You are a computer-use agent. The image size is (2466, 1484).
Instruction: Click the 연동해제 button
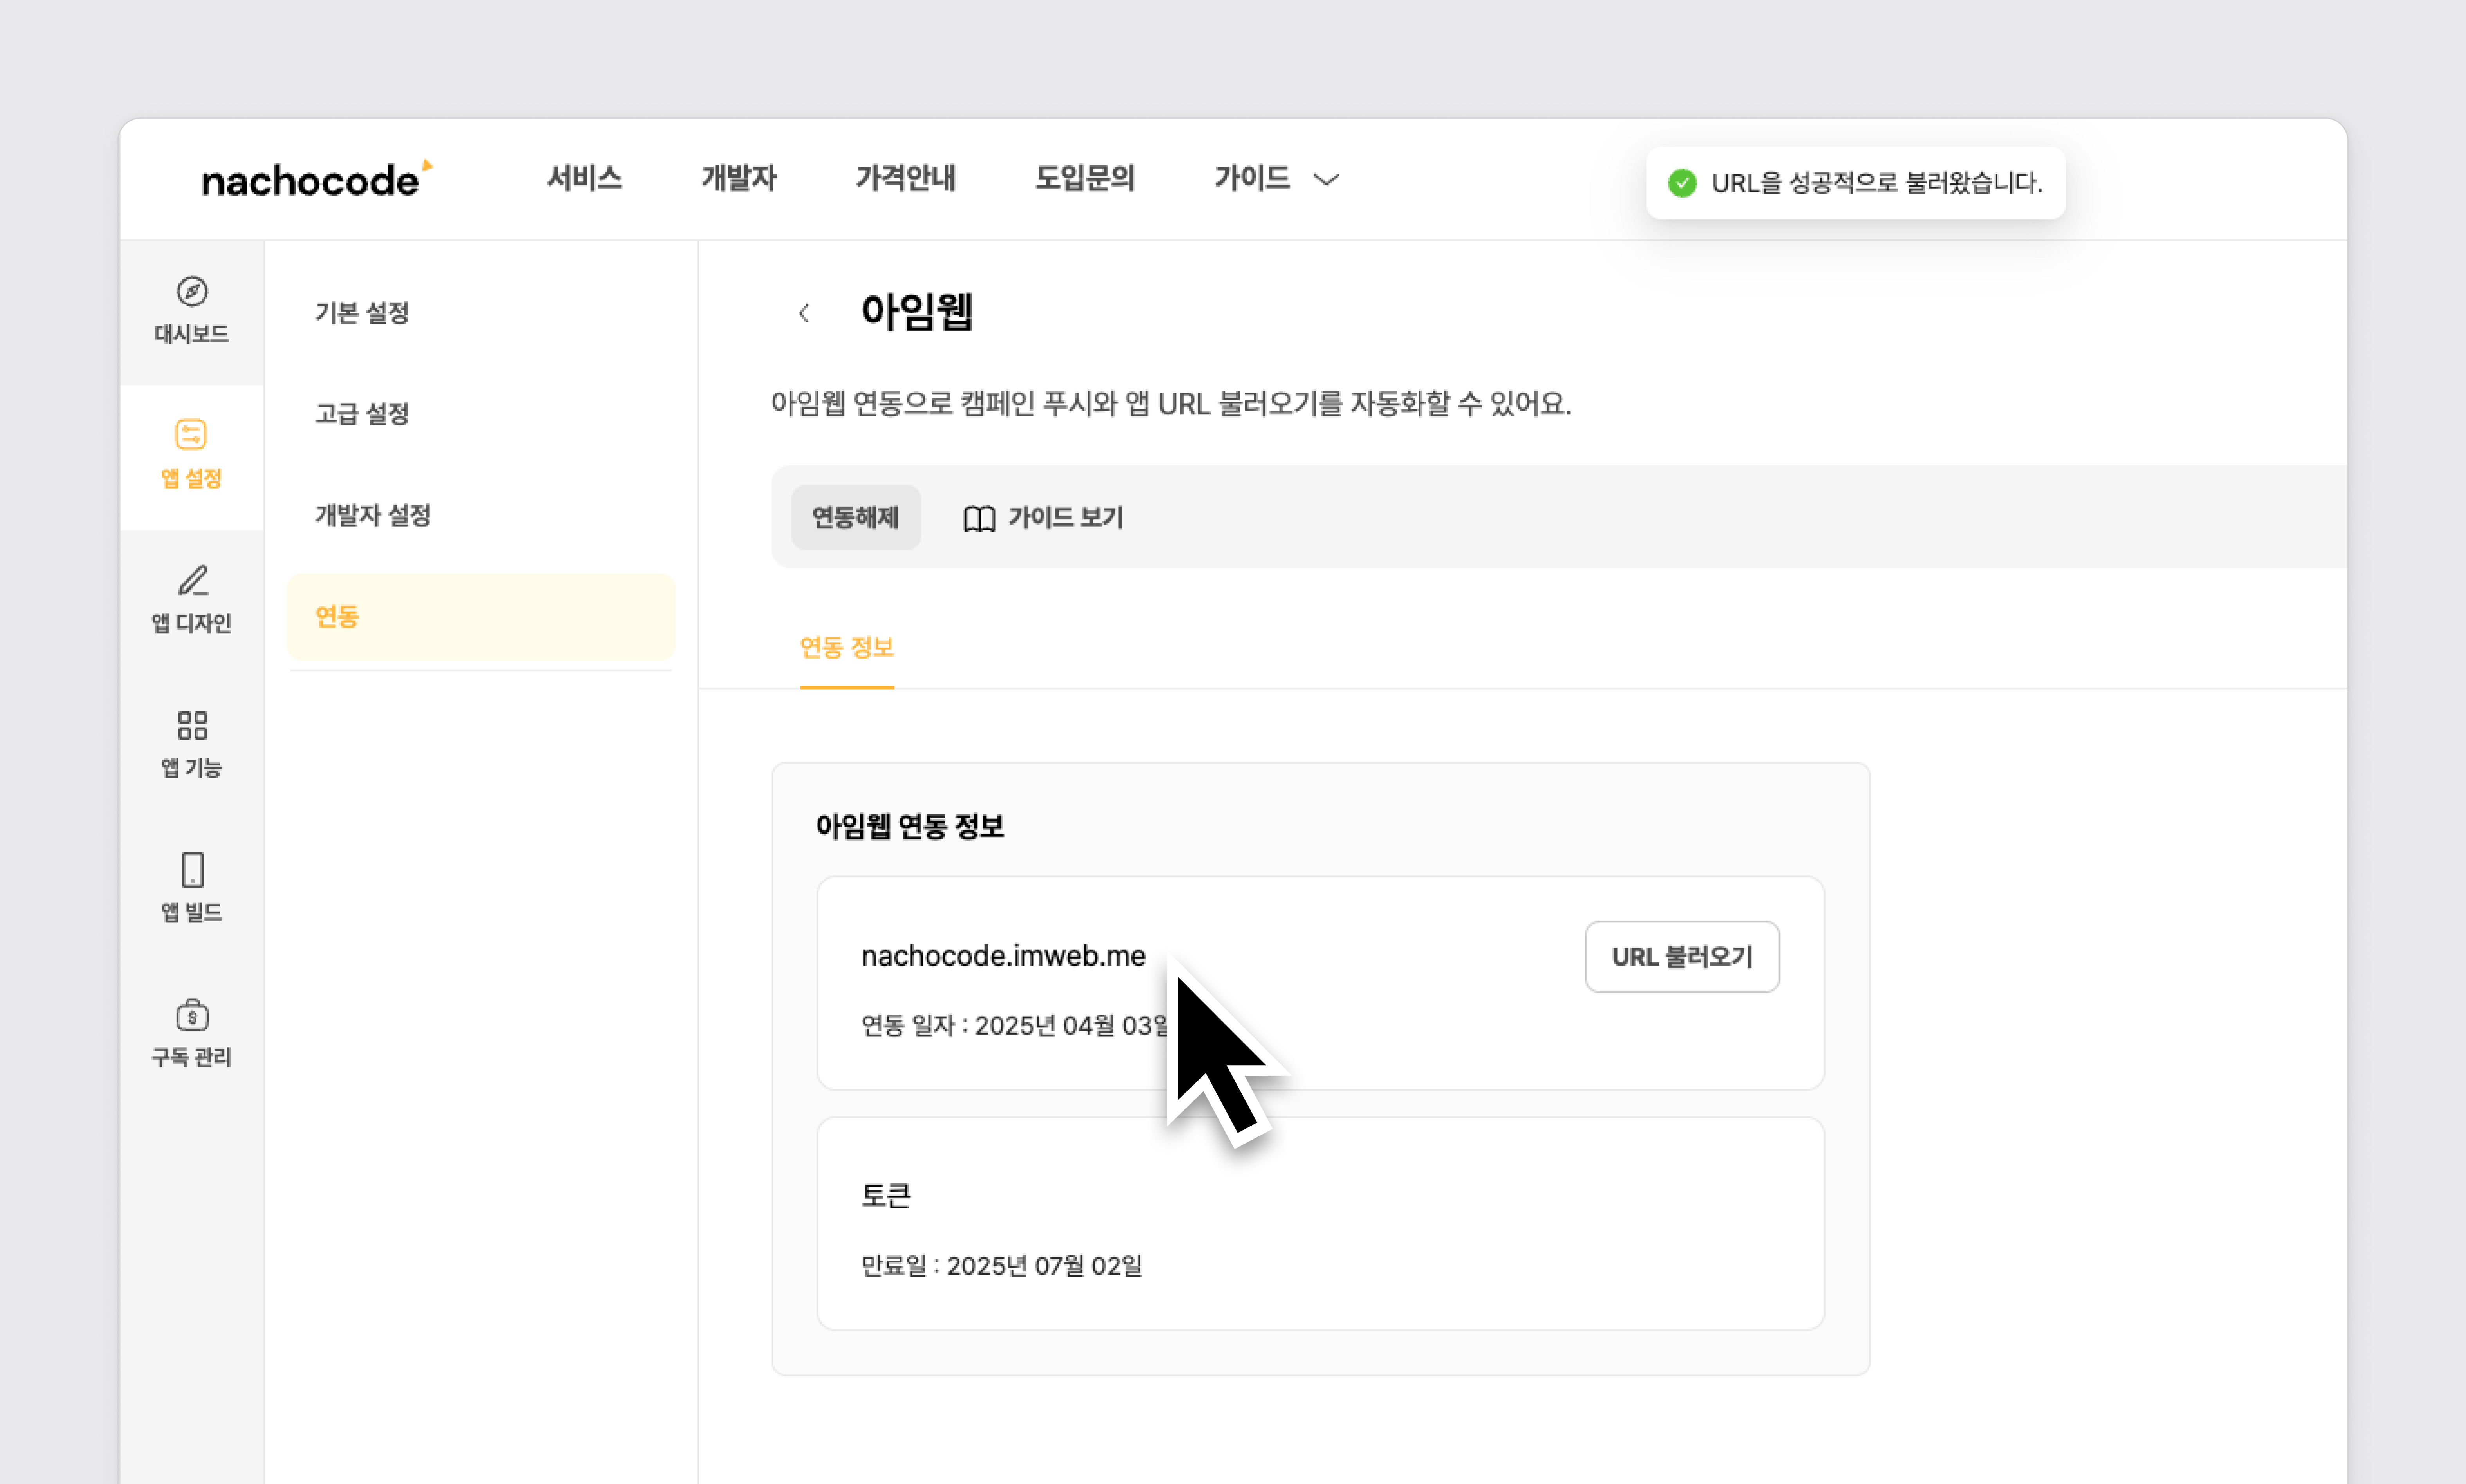pos(855,518)
